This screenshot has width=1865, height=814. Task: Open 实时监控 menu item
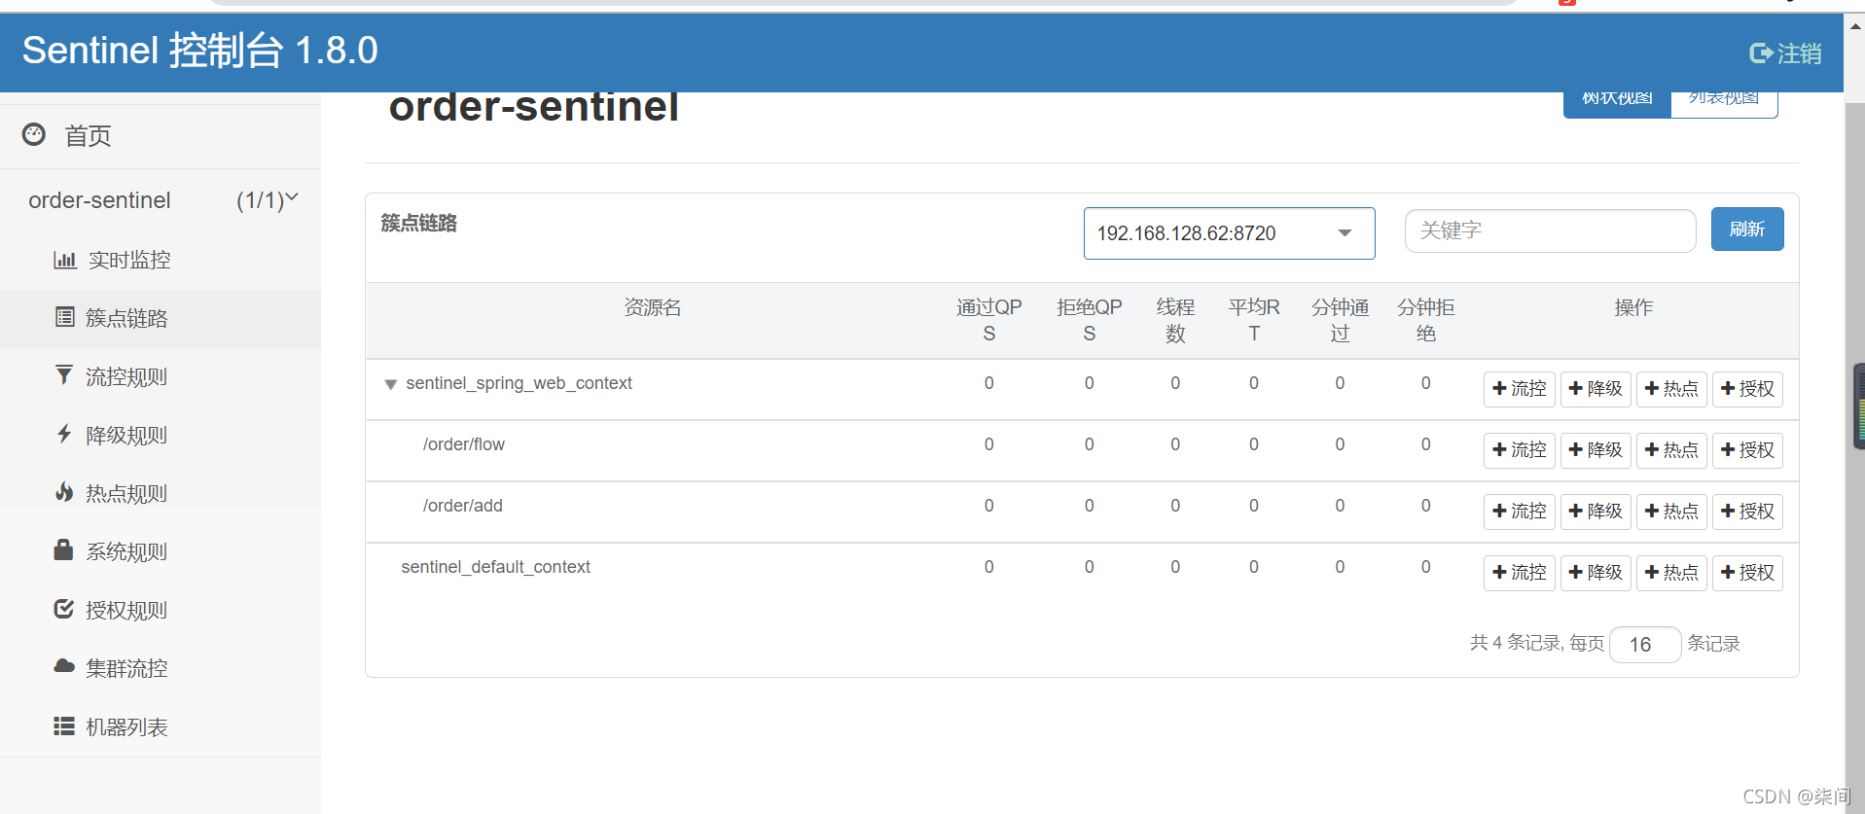click(161, 260)
